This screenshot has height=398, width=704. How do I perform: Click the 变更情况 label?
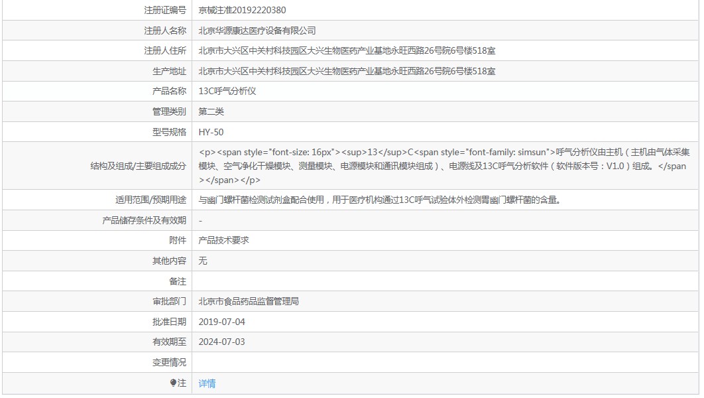pyautogui.click(x=169, y=362)
